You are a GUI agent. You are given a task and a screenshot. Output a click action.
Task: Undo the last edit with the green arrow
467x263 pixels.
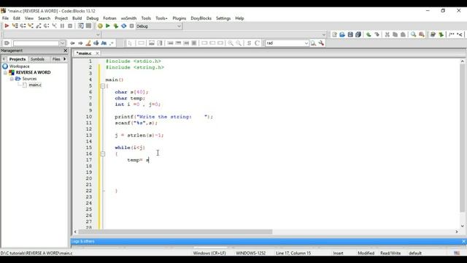point(368,34)
